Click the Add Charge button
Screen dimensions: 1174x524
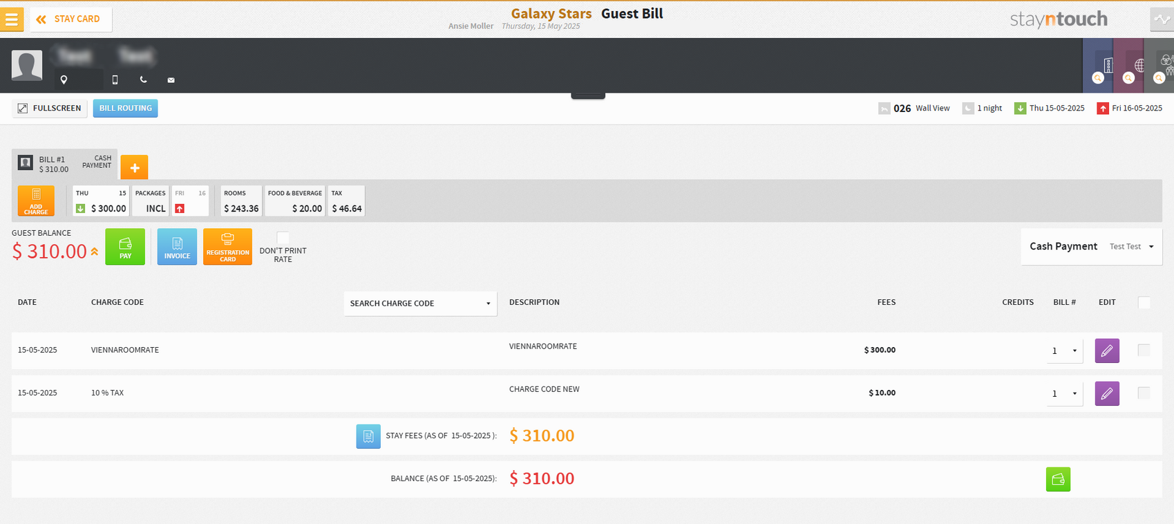click(36, 201)
